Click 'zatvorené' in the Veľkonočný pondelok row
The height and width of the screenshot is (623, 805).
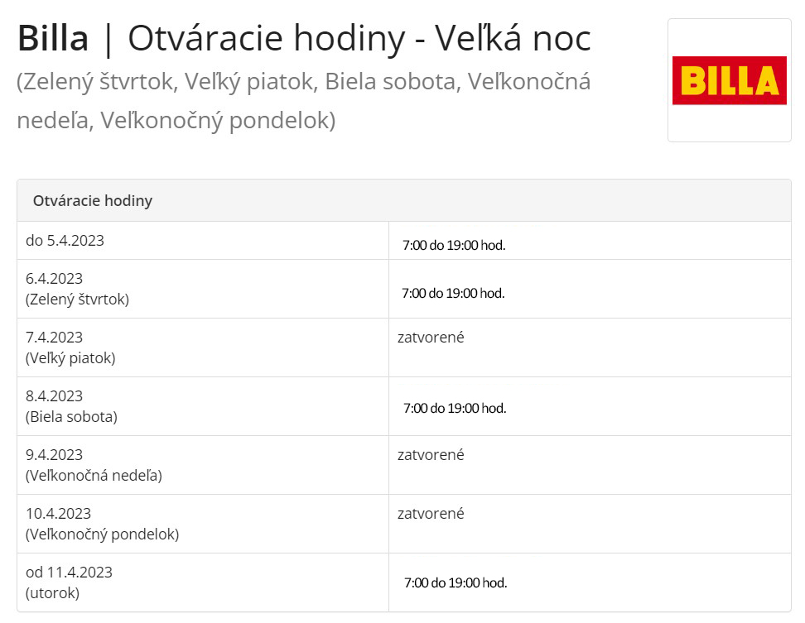point(431,514)
